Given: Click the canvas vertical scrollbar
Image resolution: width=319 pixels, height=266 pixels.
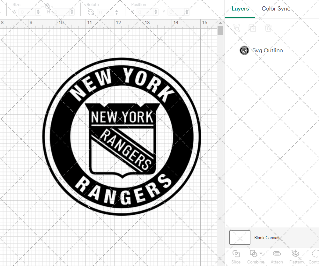Looking at the screenshot, I should (220, 30).
